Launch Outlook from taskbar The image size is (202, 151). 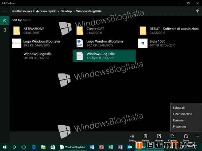(130, 147)
